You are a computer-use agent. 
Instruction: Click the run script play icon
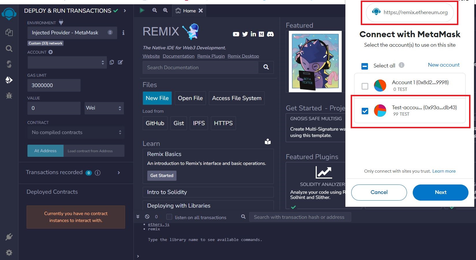[x=142, y=10]
